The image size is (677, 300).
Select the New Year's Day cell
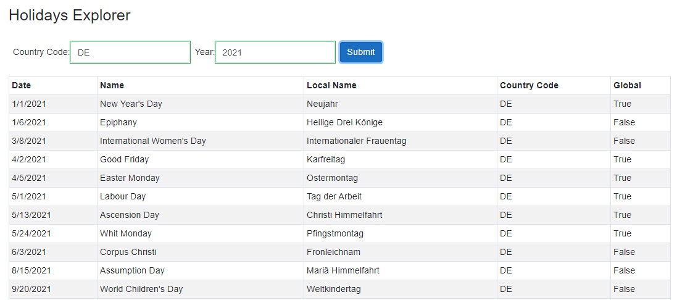click(131, 104)
